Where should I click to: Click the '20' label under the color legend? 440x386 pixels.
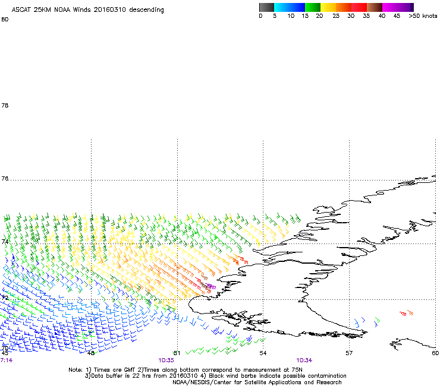(x=319, y=16)
